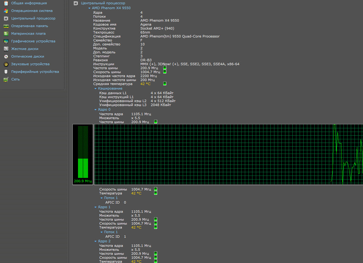Click the Звуковые устройства speaker icon
This screenshot has height=263, width=363.
coord(6,64)
